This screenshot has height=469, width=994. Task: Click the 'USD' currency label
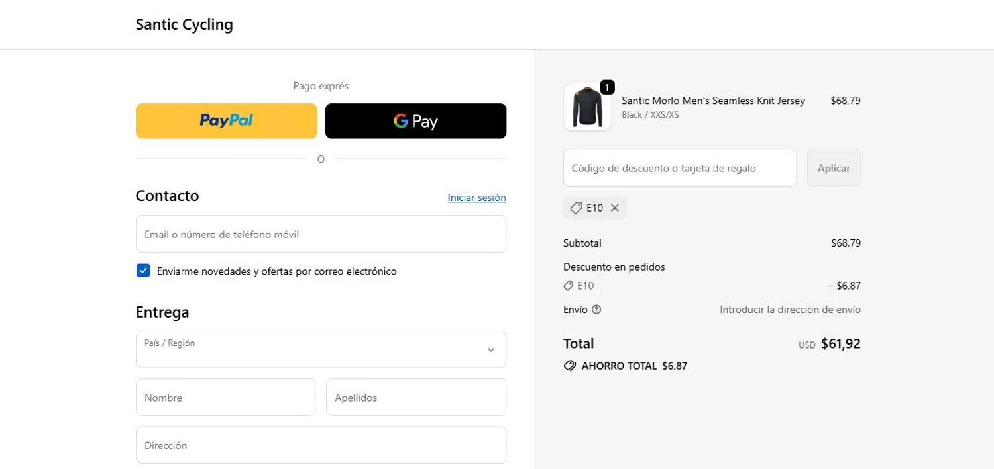pos(806,345)
